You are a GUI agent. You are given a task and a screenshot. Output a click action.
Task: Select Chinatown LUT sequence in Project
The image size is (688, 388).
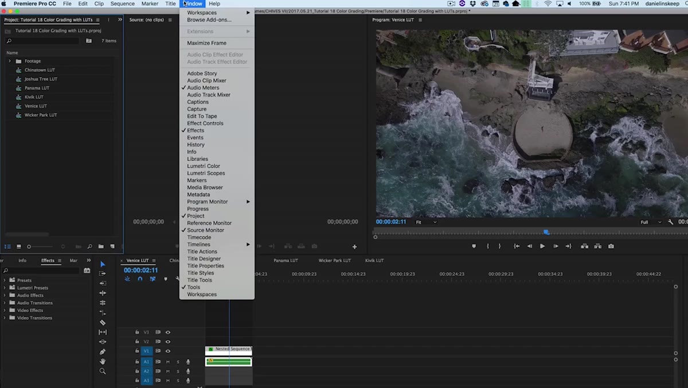pyautogui.click(x=40, y=70)
